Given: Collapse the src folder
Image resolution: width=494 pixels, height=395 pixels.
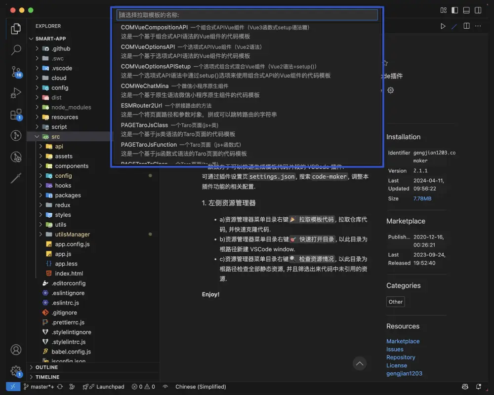Looking at the screenshot, I should 55,137.
